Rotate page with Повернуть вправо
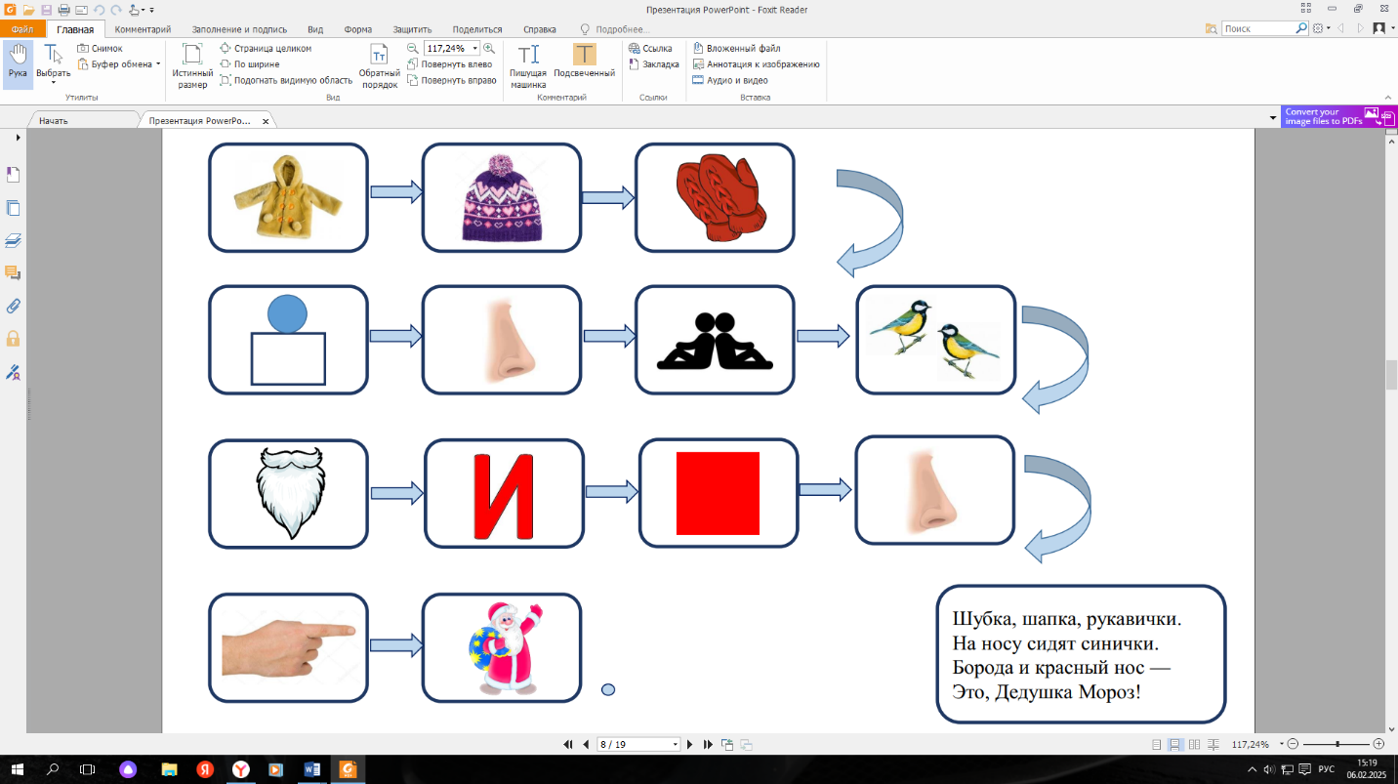This screenshot has height=784, width=1398. [451, 80]
